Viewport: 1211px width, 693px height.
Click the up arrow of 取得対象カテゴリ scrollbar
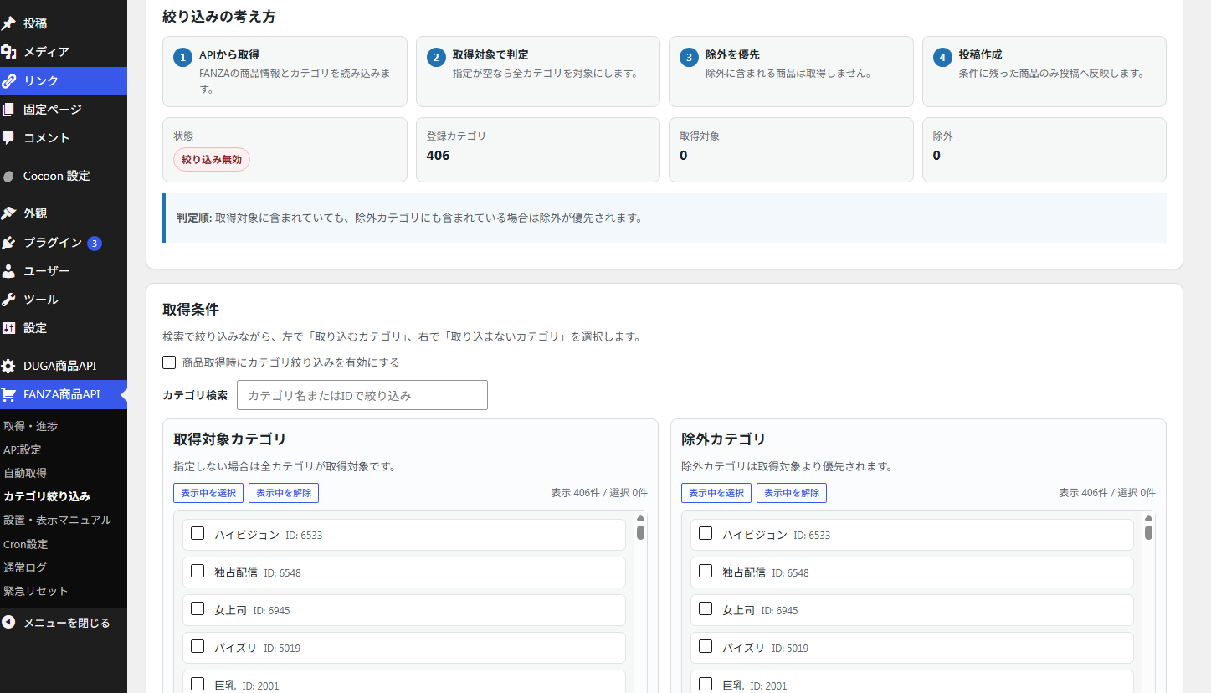click(x=640, y=518)
